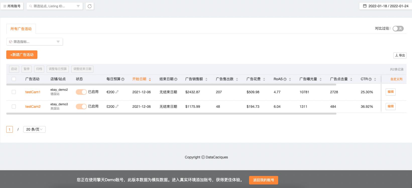Sort by 开始日期 column
This screenshot has width=412, height=188.
pyautogui.click(x=142, y=79)
